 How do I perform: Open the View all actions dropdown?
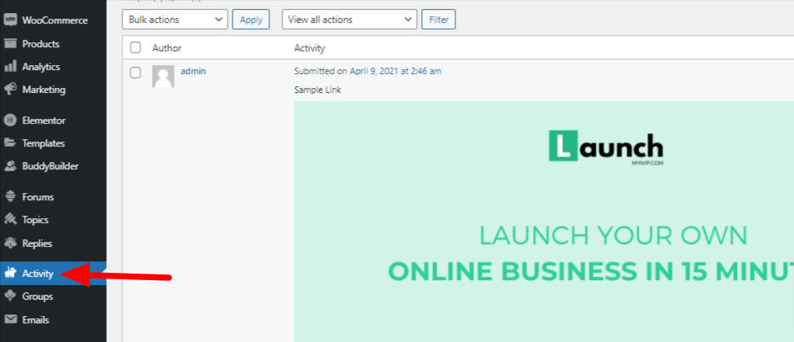tap(349, 20)
